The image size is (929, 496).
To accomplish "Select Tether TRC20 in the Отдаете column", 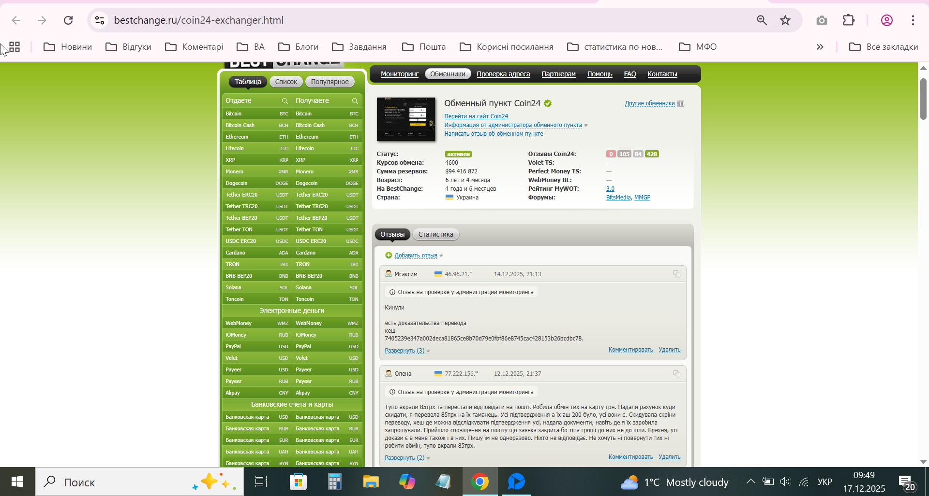I will pyautogui.click(x=257, y=206).
